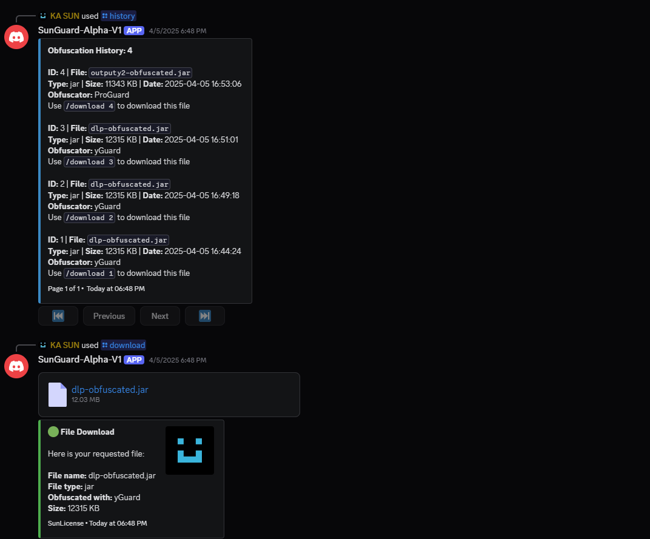This screenshot has width=650, height=539.
Task: Jump to first page of history
Action: [58, 316]
